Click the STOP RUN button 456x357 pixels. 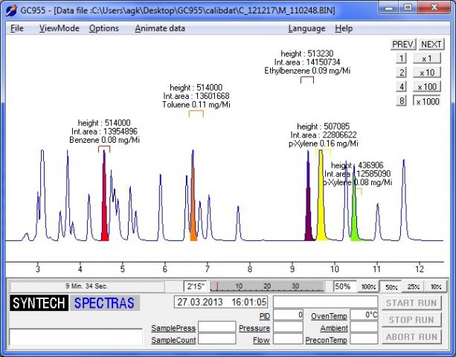click(x=411, y=320)
